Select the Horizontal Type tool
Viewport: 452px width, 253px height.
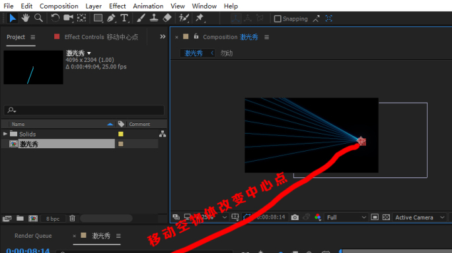point(124,18)
